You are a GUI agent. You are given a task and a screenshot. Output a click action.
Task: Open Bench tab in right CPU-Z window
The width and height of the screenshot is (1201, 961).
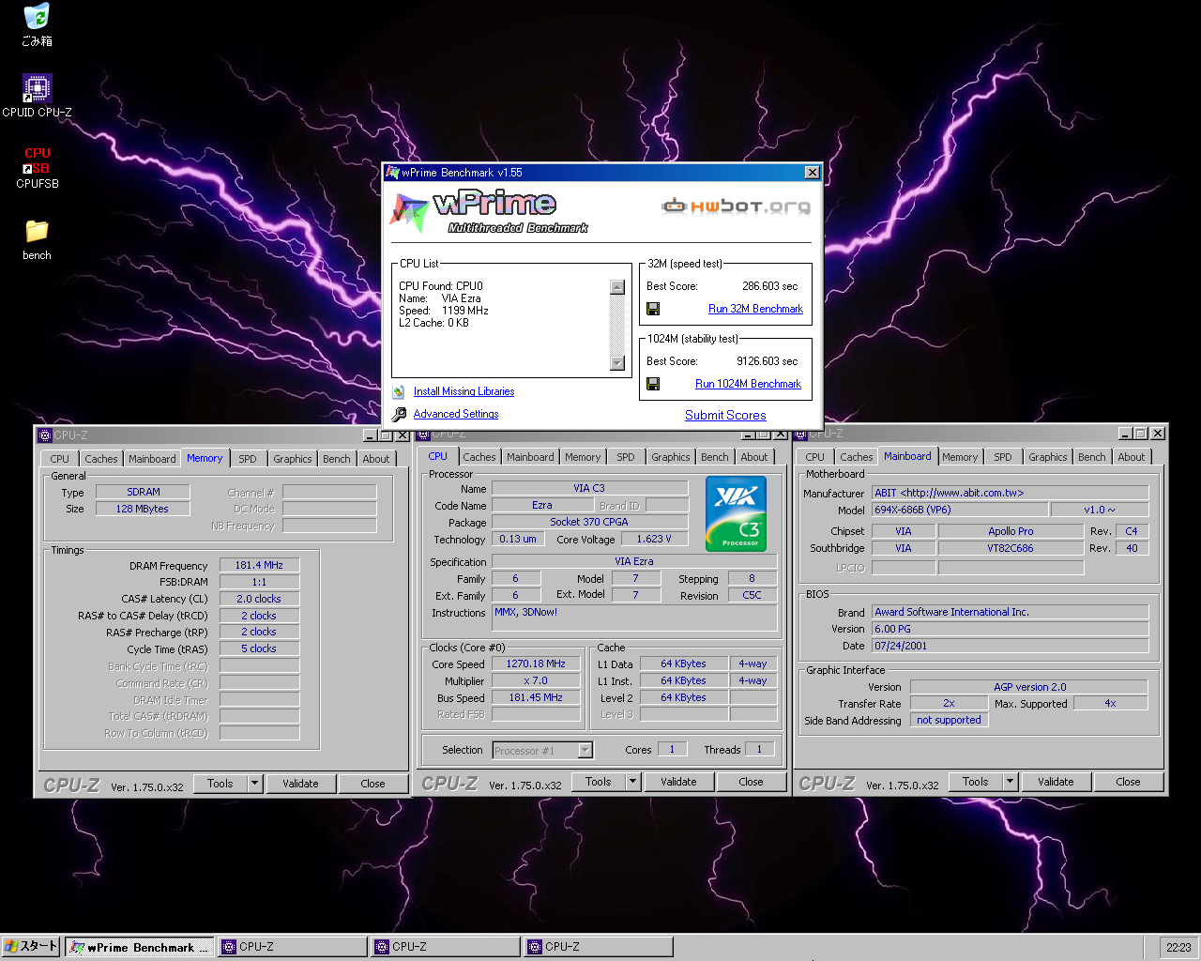(1091, 457)
